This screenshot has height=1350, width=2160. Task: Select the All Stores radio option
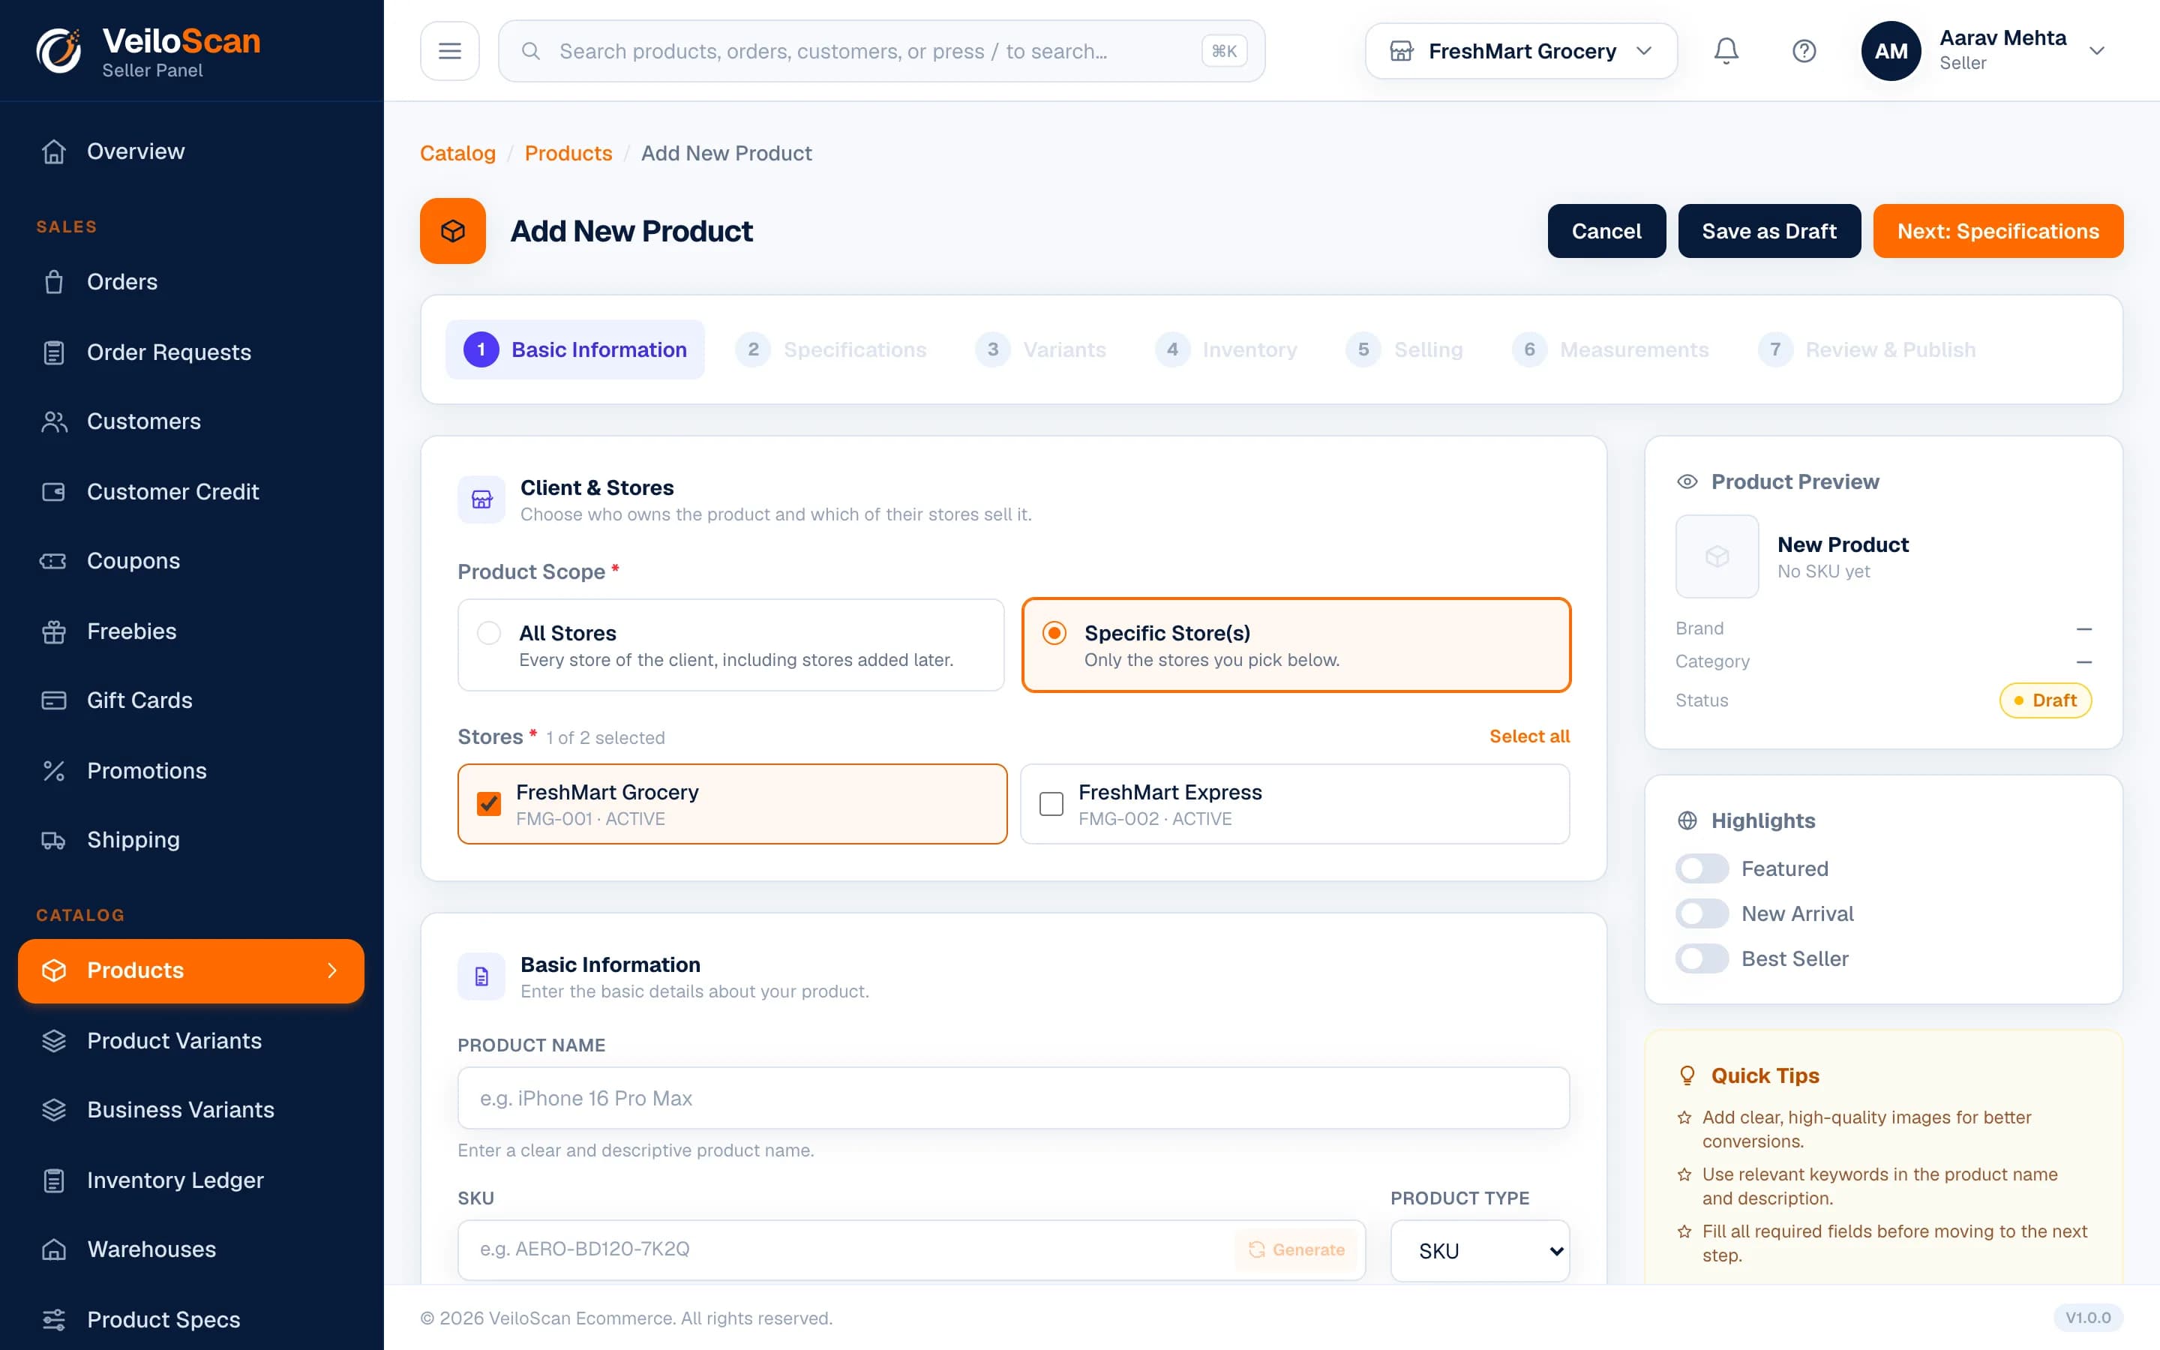click(x=488, y=633)
